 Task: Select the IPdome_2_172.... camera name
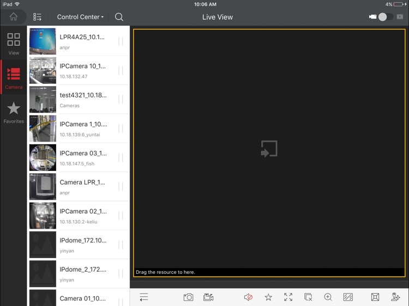point(83,270)
